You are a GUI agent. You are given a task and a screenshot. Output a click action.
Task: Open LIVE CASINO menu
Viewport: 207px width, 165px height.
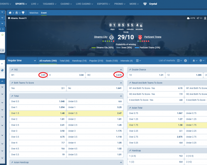click(85, 4)
